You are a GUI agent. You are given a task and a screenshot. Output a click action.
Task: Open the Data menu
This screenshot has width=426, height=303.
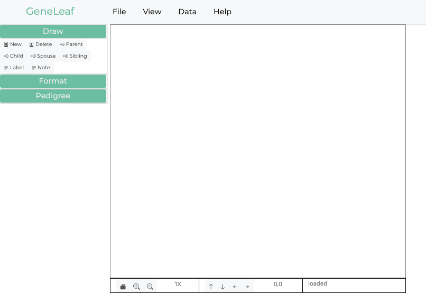(x=187, y=12)
